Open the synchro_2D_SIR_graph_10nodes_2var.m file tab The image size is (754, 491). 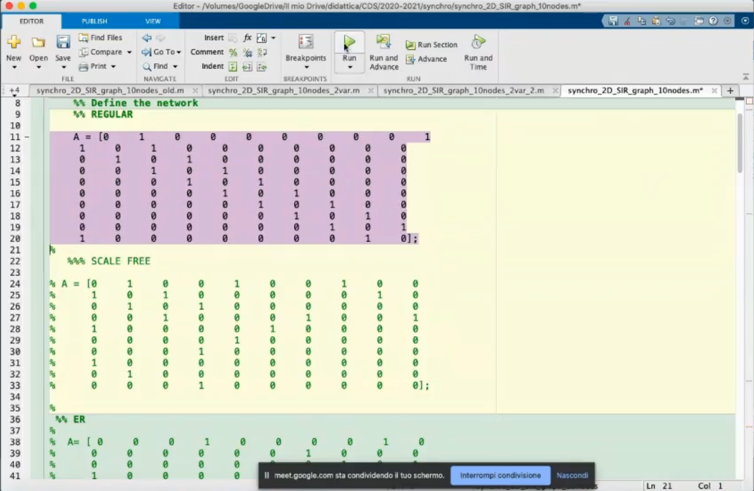284,91
